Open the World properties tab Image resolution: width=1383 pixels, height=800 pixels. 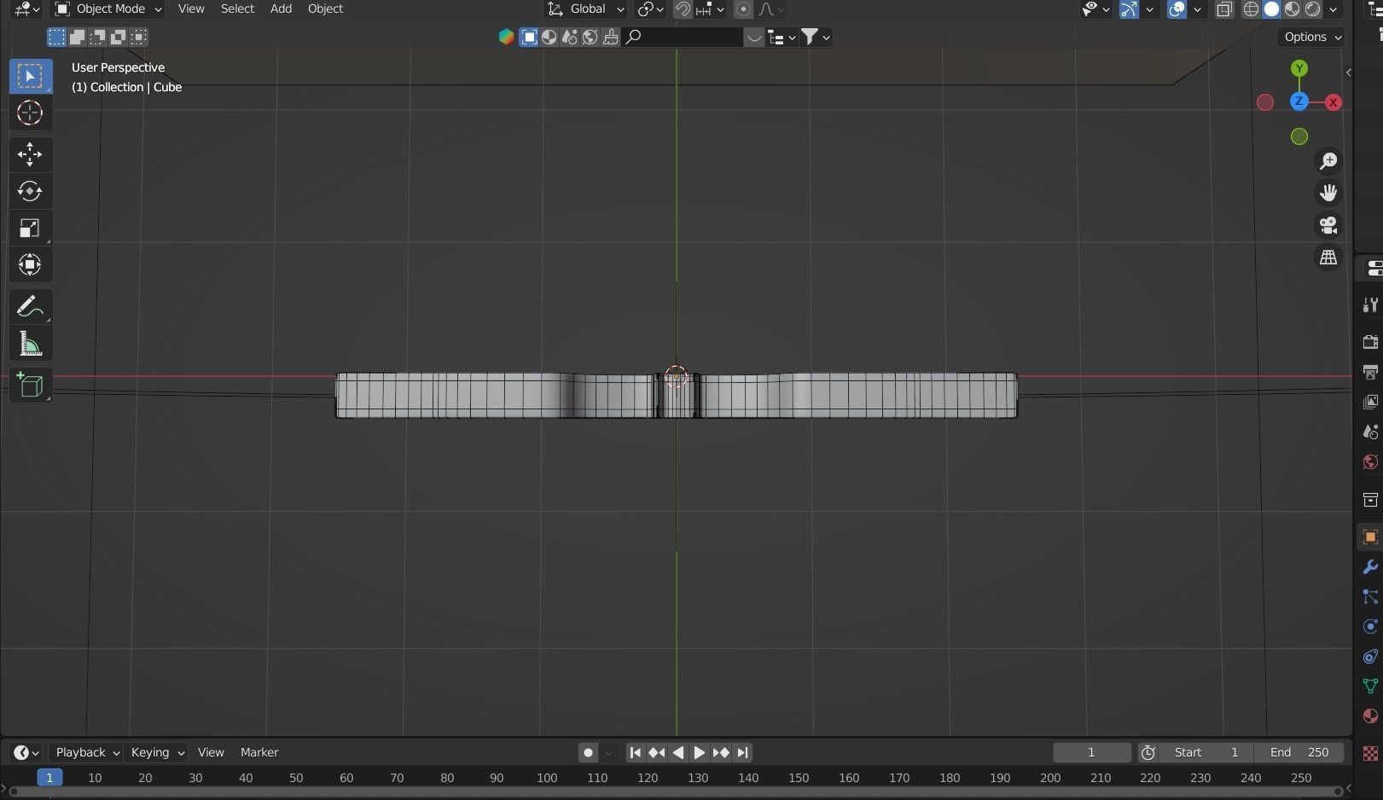(x=1370, y=461)
